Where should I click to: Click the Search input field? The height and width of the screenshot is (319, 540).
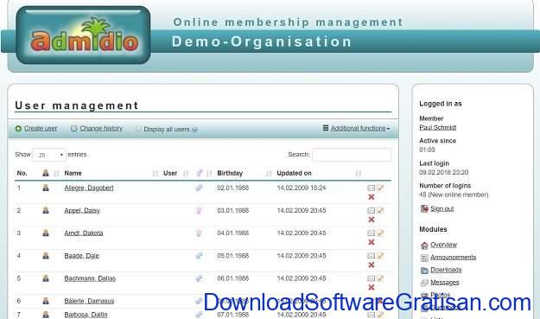[x=352, y=155]
